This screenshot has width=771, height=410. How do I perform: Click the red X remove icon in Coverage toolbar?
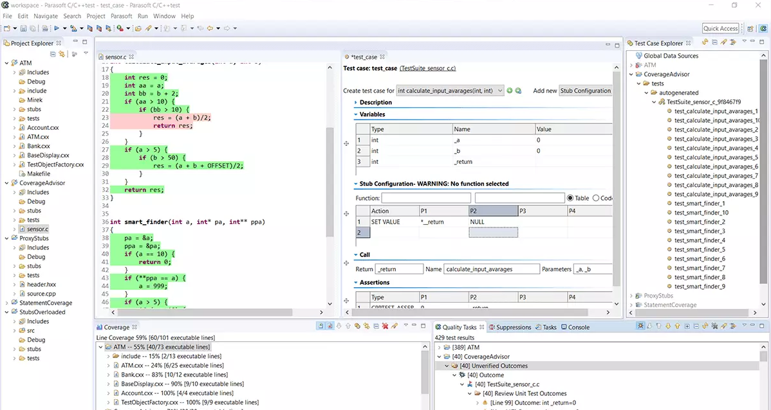tap(385, 326)
